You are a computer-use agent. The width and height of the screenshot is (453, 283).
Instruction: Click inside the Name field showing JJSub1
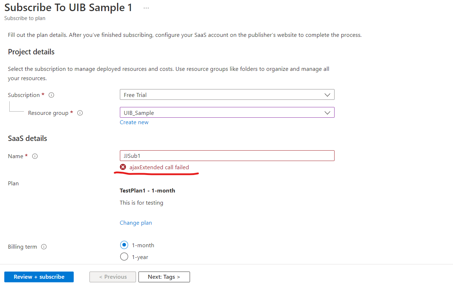227,156
